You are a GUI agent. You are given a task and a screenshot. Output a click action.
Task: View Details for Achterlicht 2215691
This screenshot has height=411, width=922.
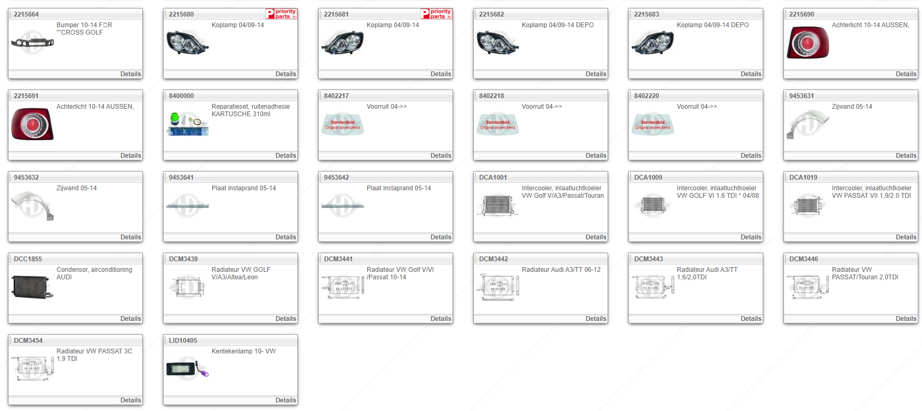(131, 156)
